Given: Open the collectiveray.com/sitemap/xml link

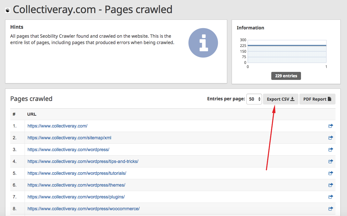Looking at the screenshot, I should pyautogui.click(x=69, y=138).
